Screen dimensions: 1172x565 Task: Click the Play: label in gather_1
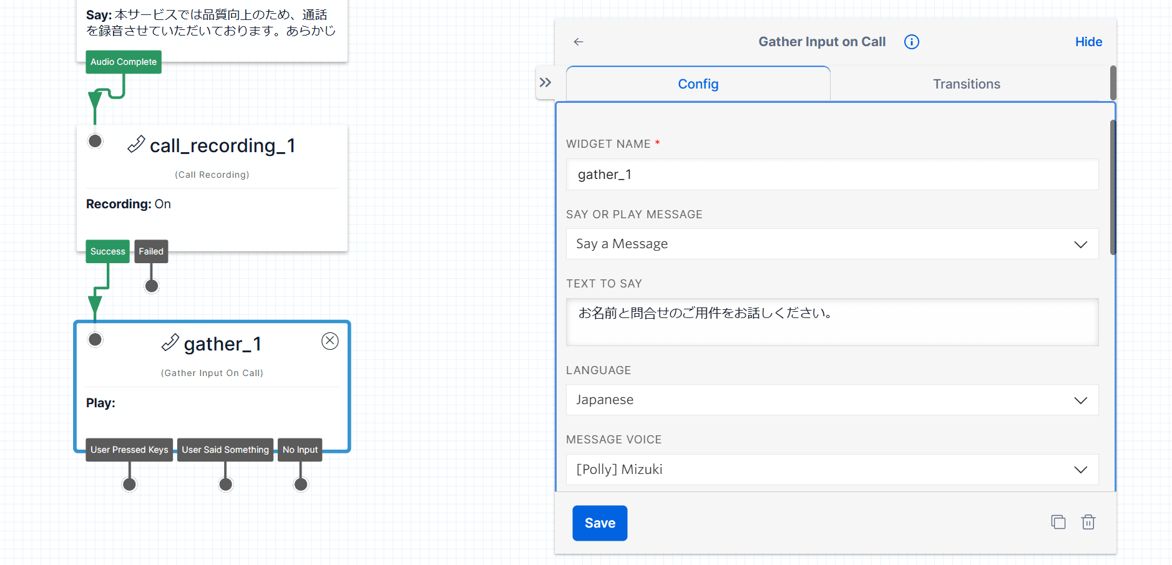100,403
